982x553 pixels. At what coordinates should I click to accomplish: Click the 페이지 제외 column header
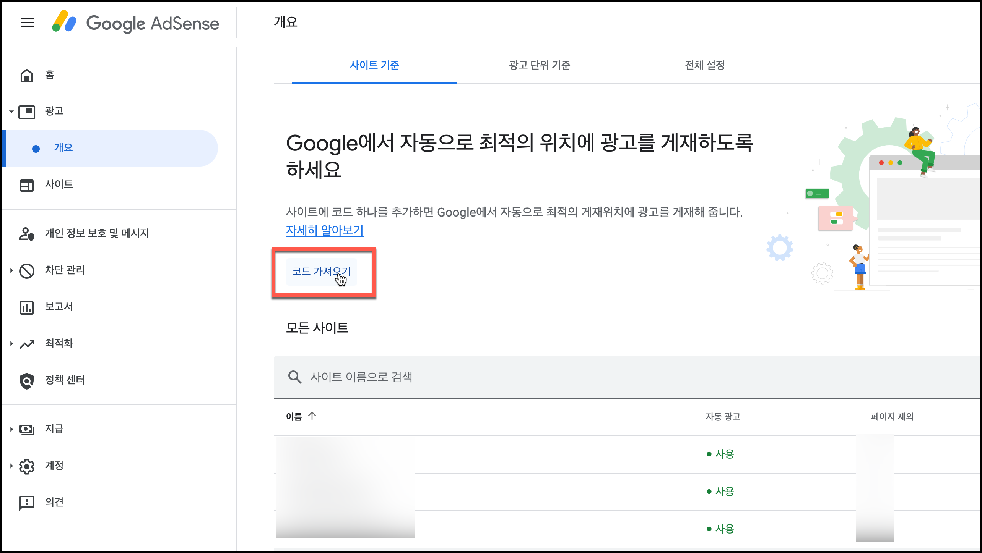[x=892, y=417]
